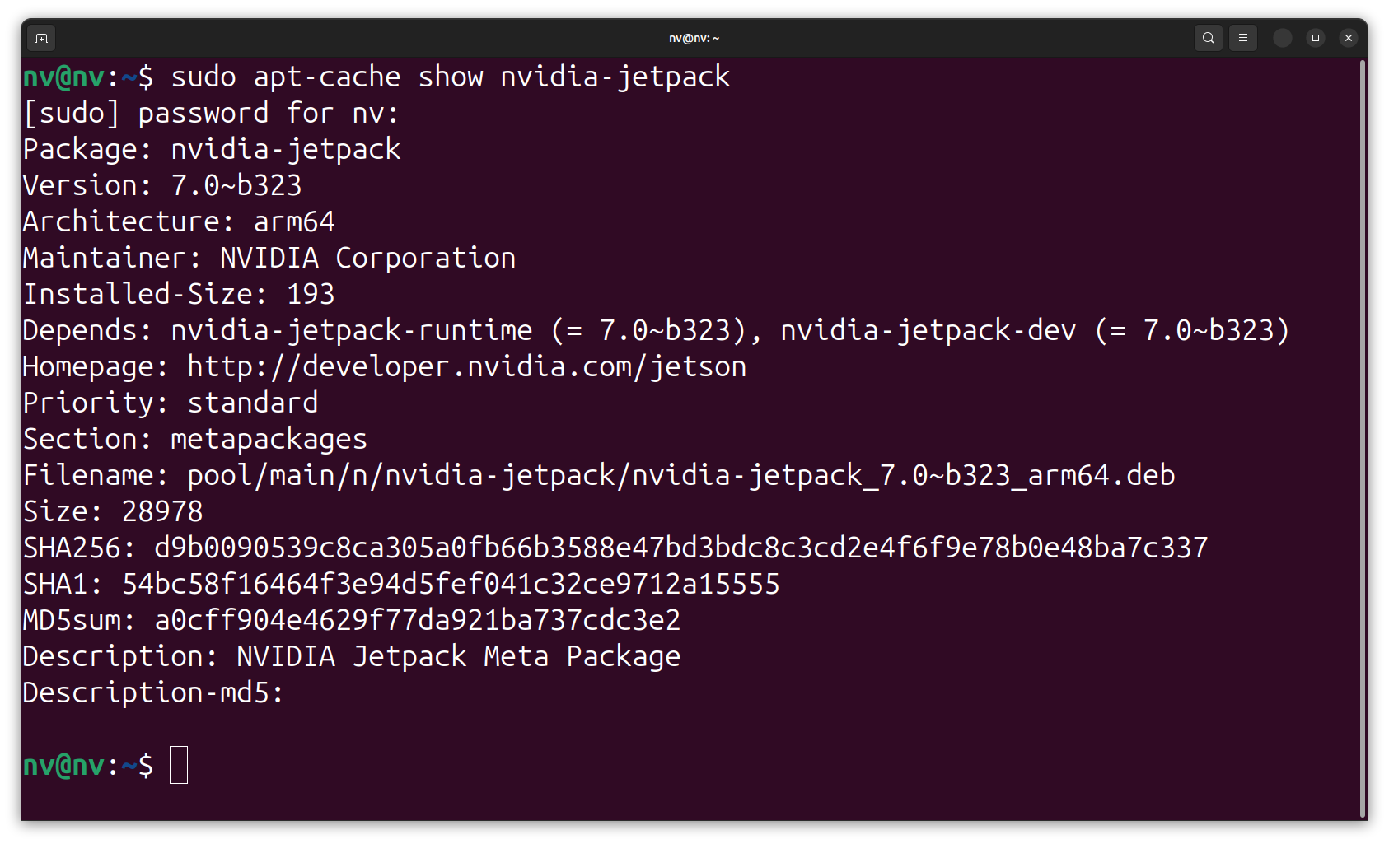Image resolution: width=1389 pixels, height=844 pixels.
Task: Click the typed "apt-cache" command word
Action: point(326,77)
